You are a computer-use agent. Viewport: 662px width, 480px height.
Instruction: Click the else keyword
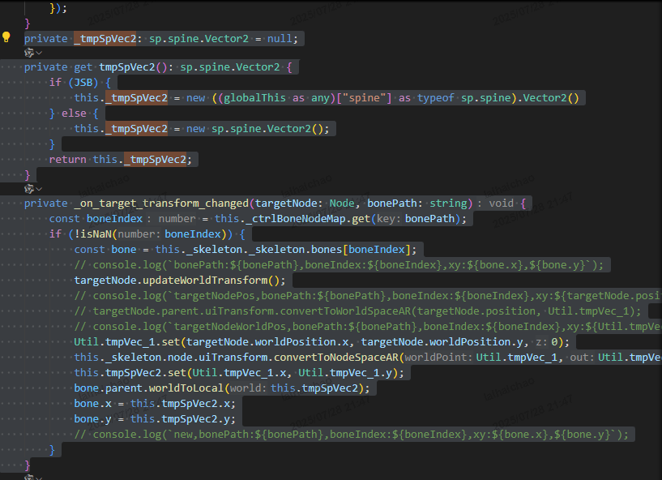[x=74, y=114]
